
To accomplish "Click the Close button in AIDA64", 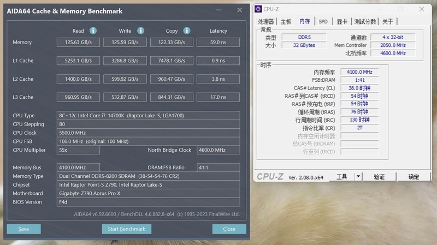I will click(229, 229).
